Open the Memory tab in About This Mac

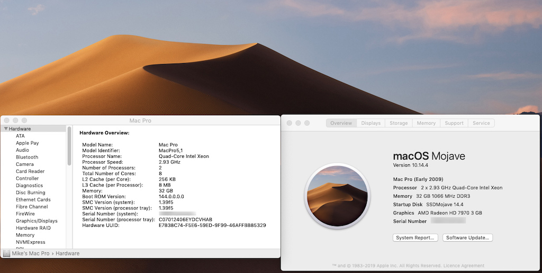(426, 123)
